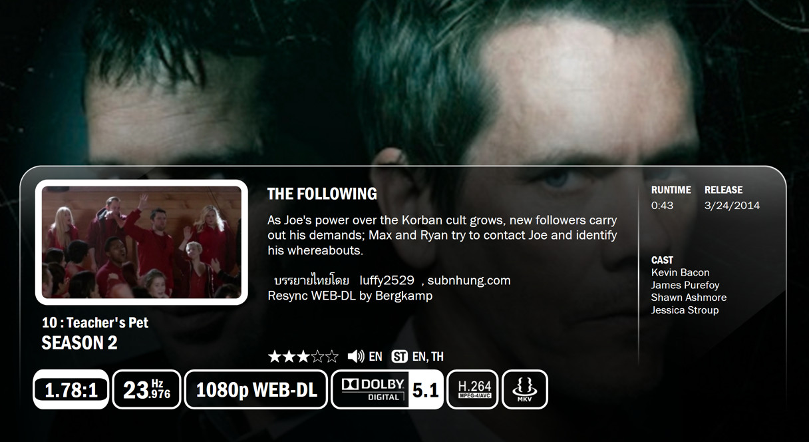Viewport: 809px width, 442px height.
Task: Select cast member Jessica Stroup
Action: pyautogui.click(x=685, y=310)
